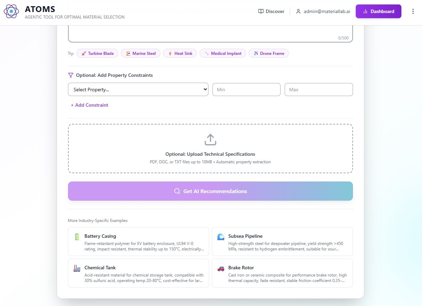Image resolution: width=422 pixels, height=306 pixels.
Task: Click the upload arrow icon
Action: coord(210,140)
